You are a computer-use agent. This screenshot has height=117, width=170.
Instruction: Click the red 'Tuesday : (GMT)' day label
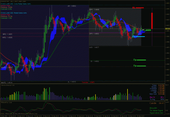point(88,82)
